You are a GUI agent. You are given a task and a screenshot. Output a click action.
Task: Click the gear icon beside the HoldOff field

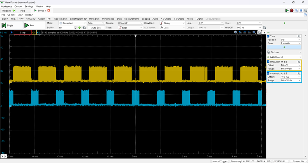(x=264, y=28)
